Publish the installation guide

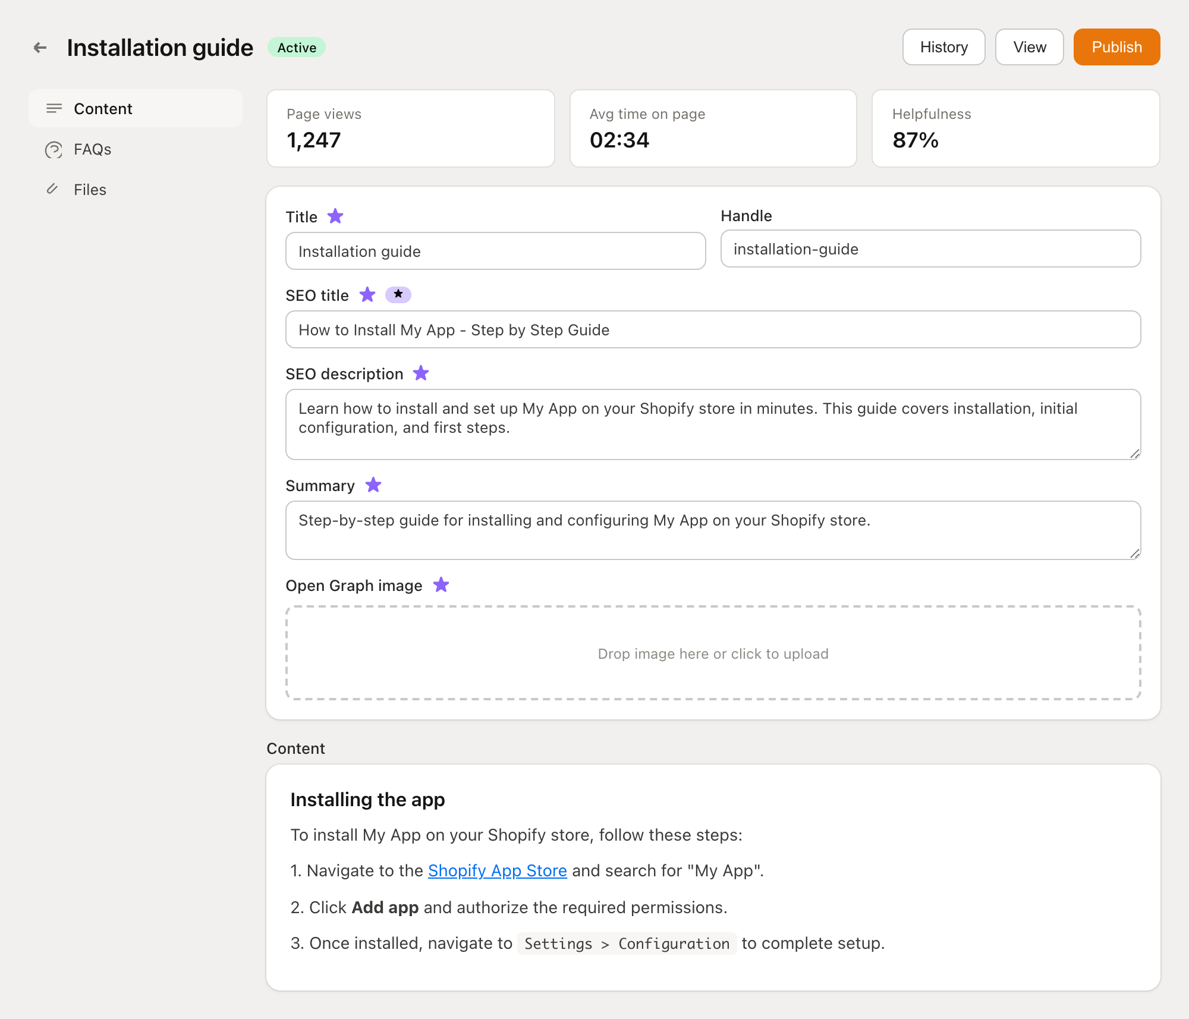[x=1116, y=47]
